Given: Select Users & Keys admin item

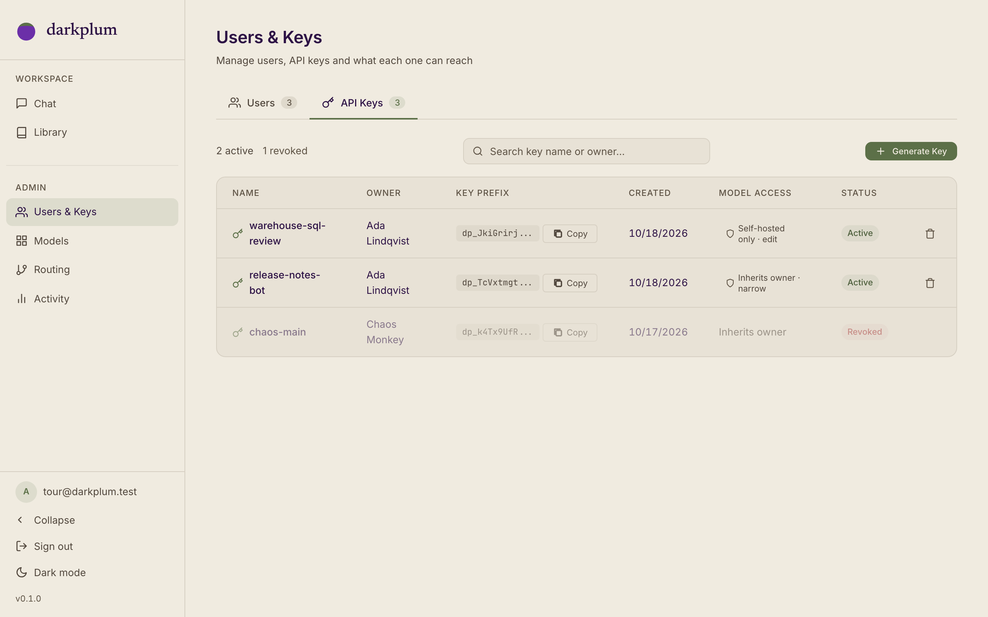Looking at the screenshot, I should 92,212.
